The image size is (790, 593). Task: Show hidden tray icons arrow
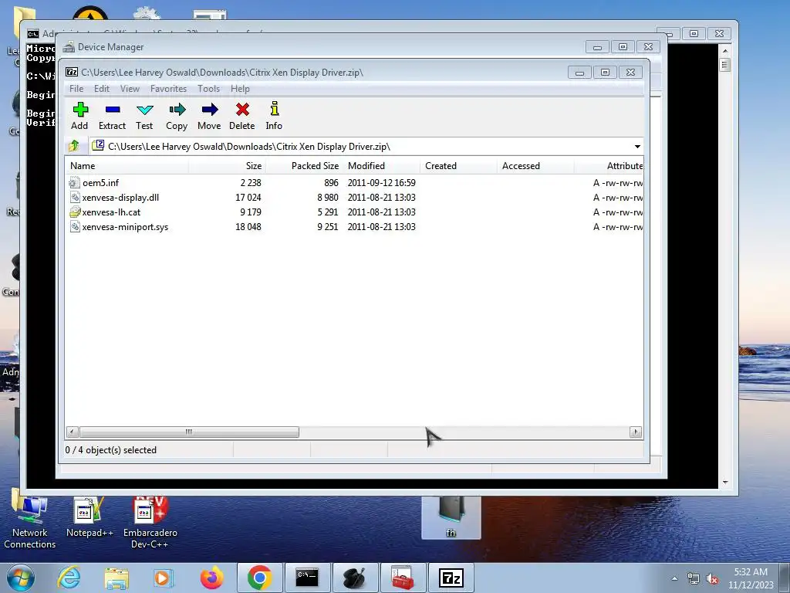point(674,578)
